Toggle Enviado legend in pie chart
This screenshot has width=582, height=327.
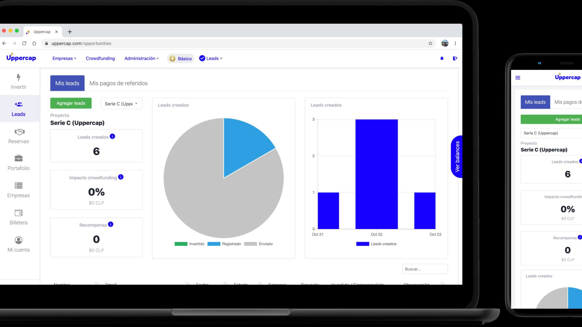click(258, 244)
